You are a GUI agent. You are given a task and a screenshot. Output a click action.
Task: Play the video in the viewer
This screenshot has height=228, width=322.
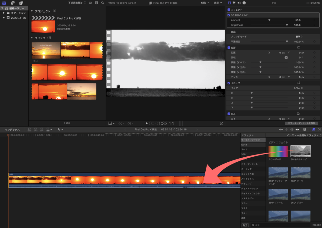(x=147, y=123)
